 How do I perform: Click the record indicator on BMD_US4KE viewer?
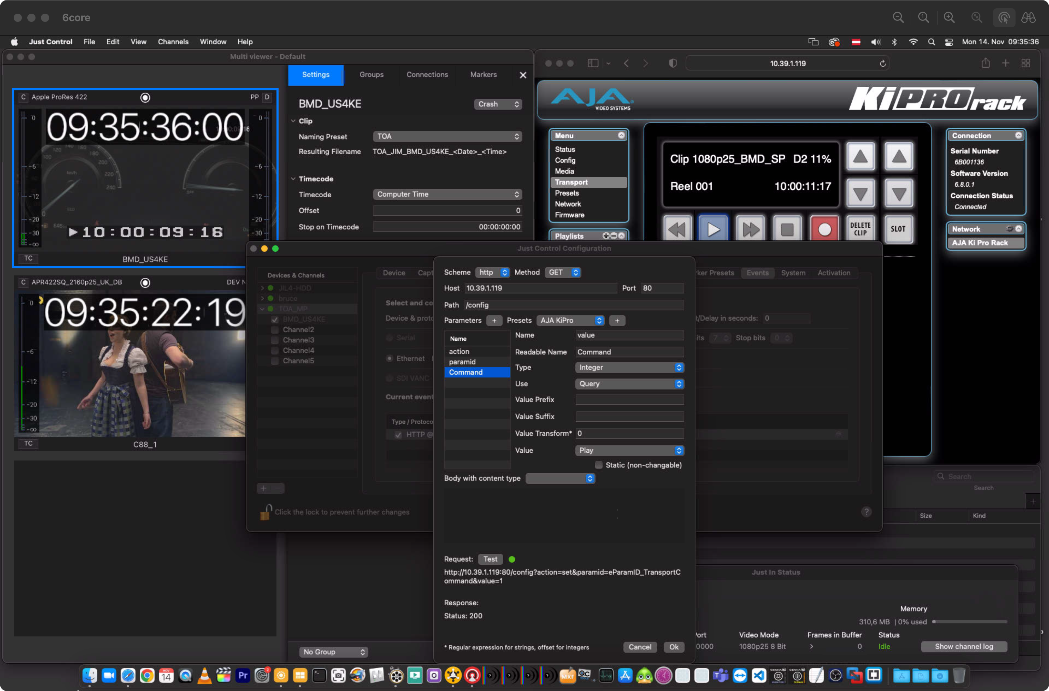[x=145, y=97]
